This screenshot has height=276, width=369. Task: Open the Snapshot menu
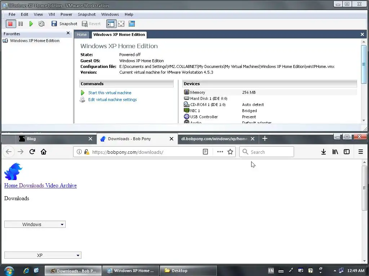point(86,14)
